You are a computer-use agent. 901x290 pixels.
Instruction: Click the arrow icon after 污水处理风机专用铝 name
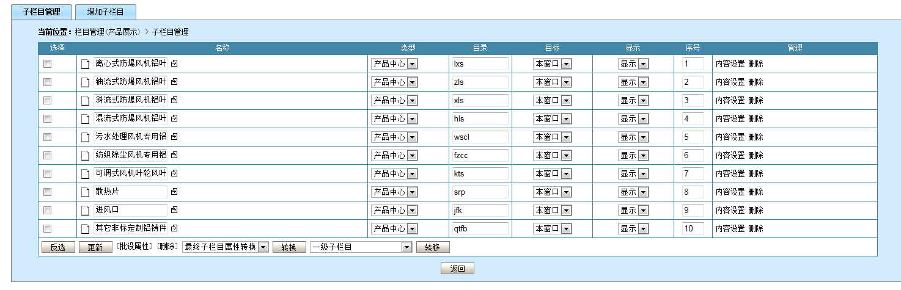pyautogui.click(x=174, y=137)
